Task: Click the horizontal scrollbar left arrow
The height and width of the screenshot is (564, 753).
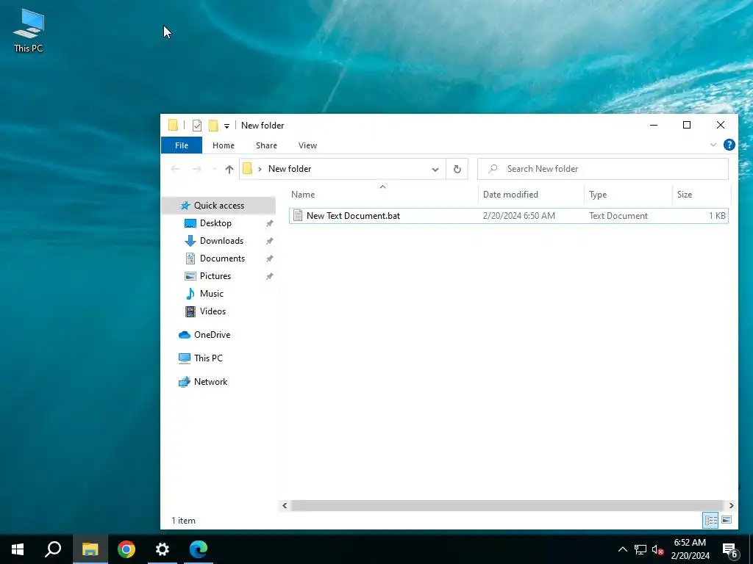Action: point(285,505)
